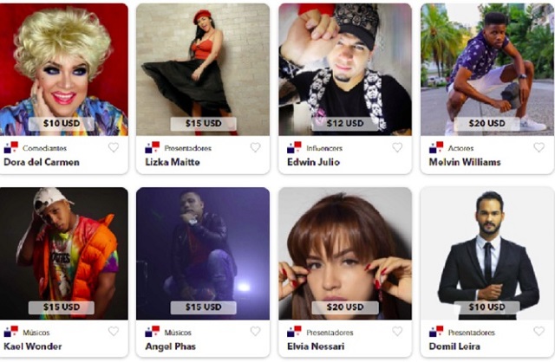Select the $10 USD price on Dora's photo
The image size is (555, 362).
pos(62,123)
